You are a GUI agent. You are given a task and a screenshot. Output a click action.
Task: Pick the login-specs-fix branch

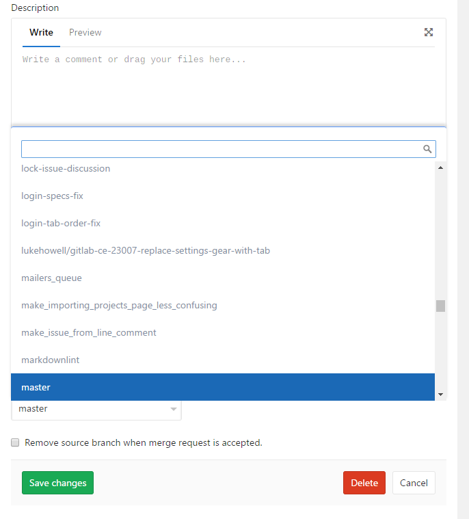point(52,196)
